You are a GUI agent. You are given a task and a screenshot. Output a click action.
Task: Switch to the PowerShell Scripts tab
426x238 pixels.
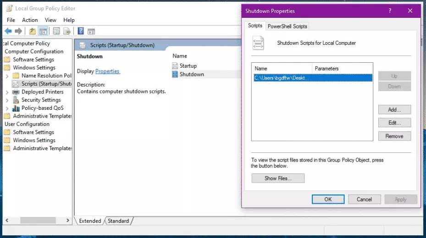click(x=287, y=26)
